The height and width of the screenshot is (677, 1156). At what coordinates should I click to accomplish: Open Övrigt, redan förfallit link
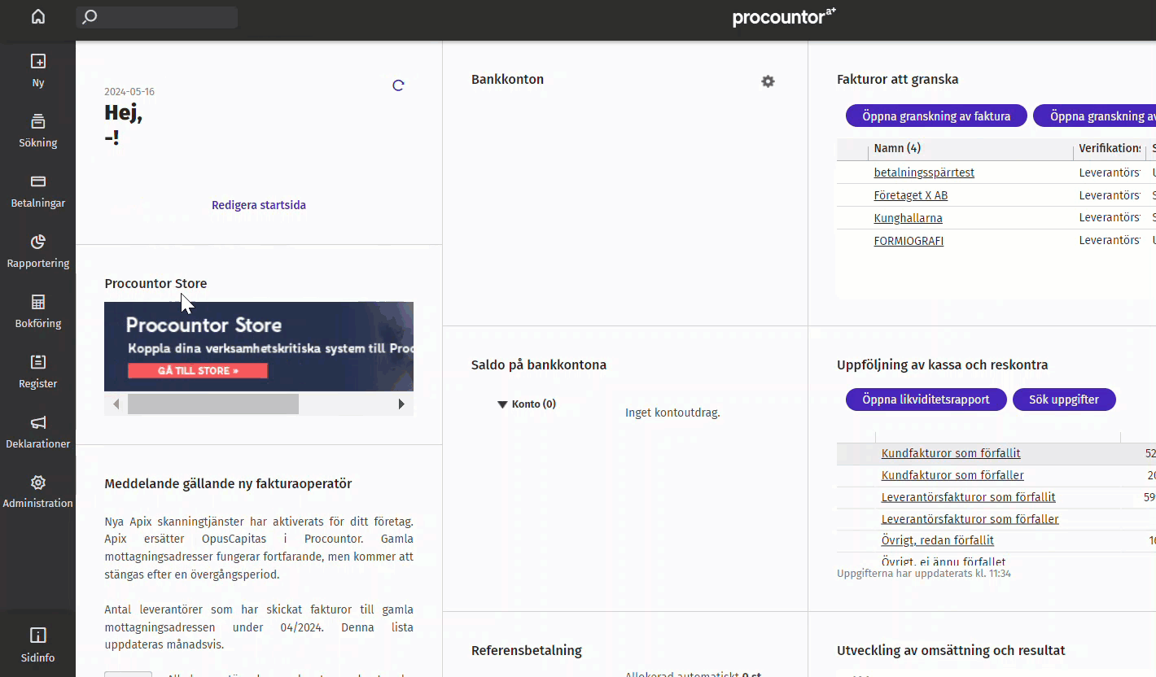[938, 540]
